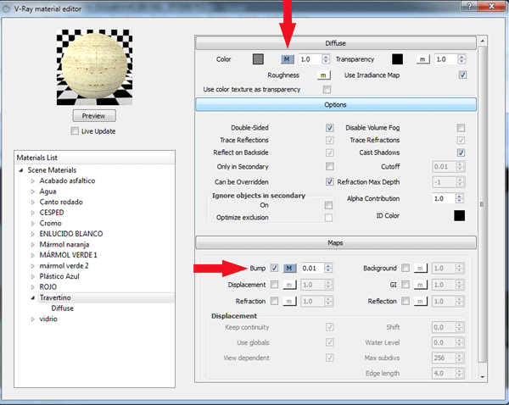509x405 pixels.
Task: Open the ID Color swatch
Action: (459, 215)
